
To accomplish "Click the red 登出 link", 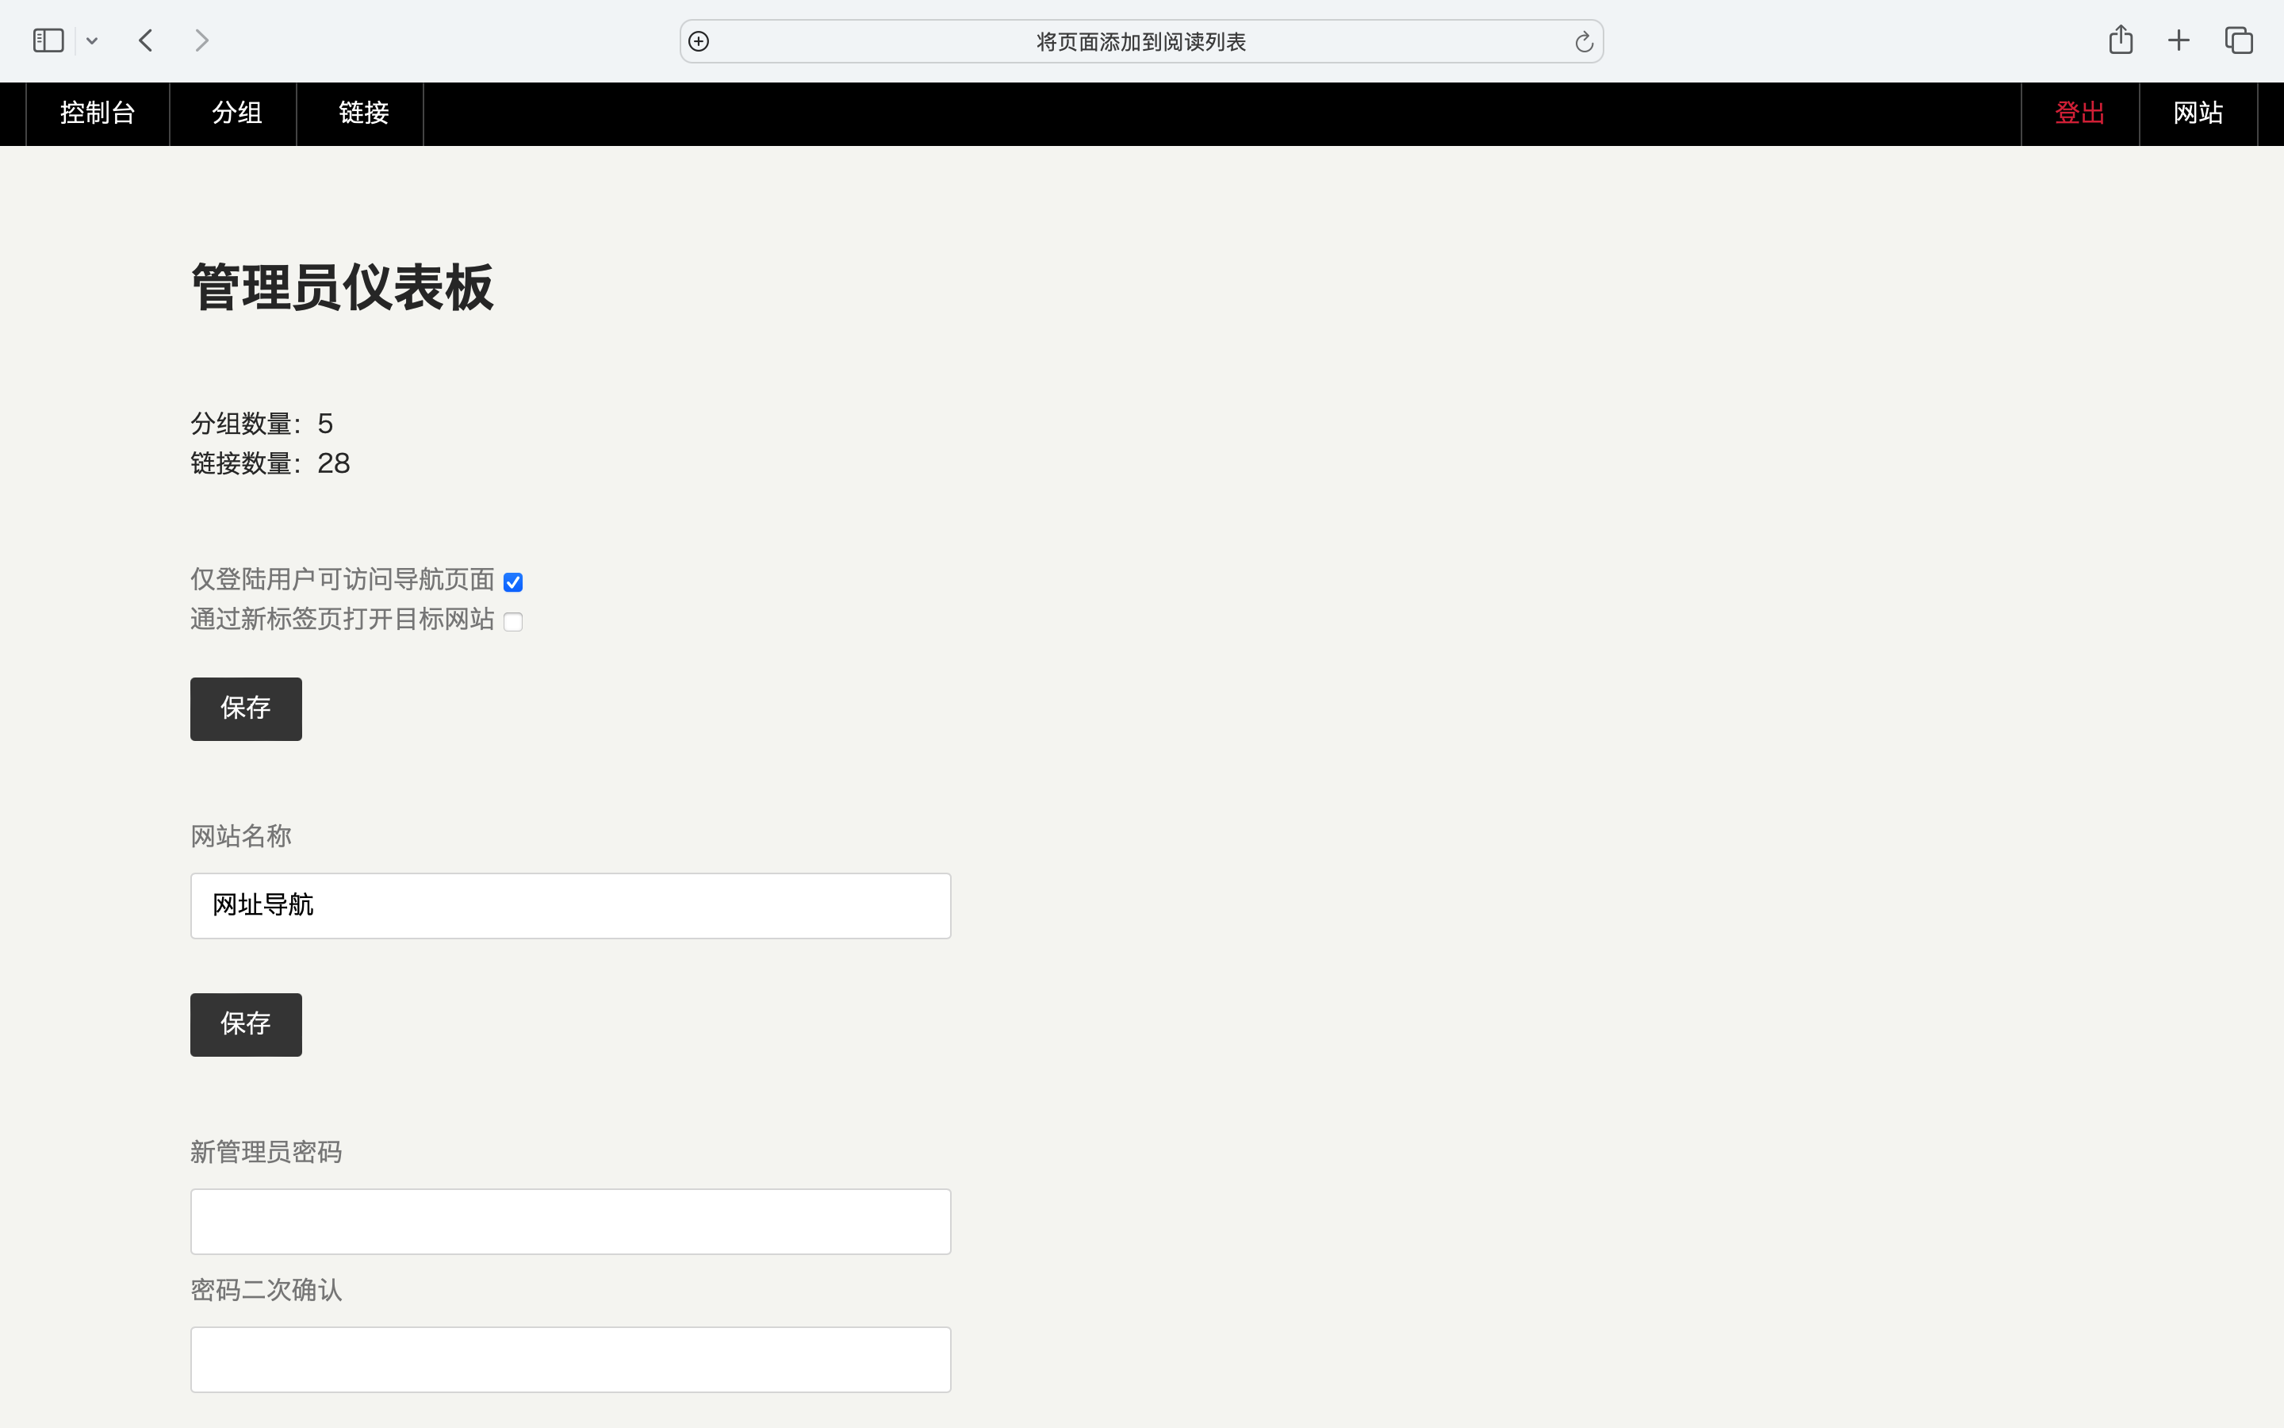I will tap(2080, 113).
